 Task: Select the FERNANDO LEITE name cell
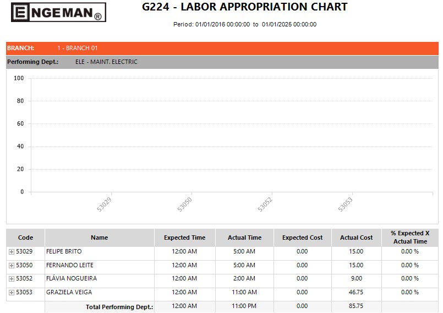click(70, 266)
